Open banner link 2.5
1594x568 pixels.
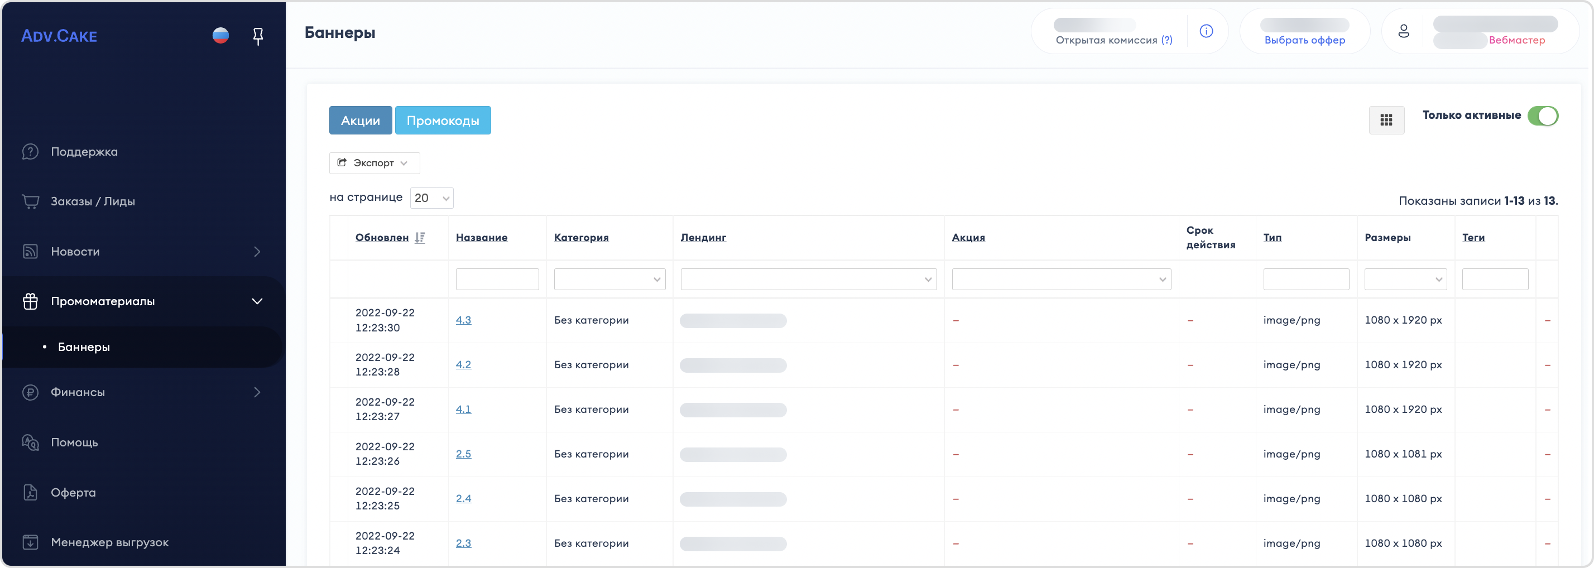[463, 454]
